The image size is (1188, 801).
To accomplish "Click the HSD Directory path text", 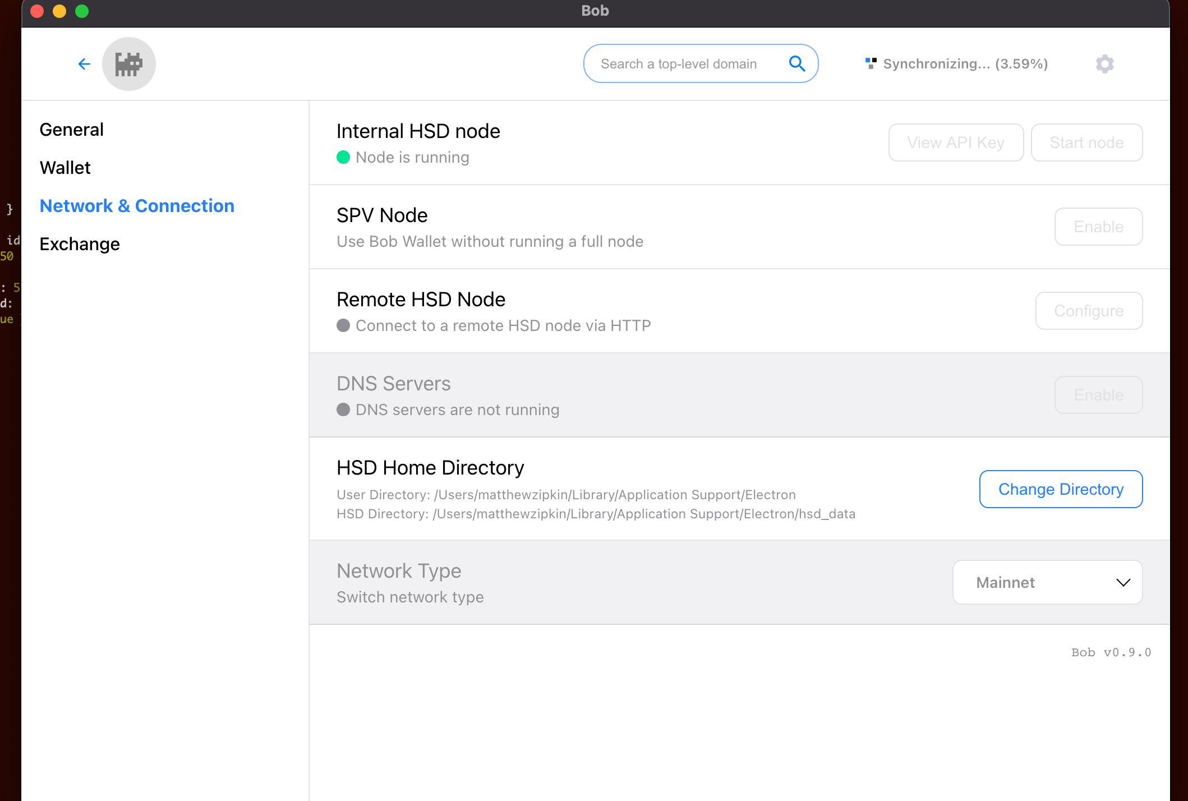I will pyautogui.click(x=596, y=514).
